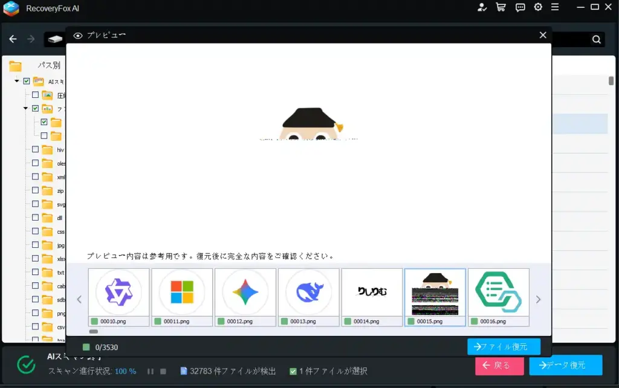Check the jpg folder checkbox
This screenshot has width=619, height=388.
point(35,245)
